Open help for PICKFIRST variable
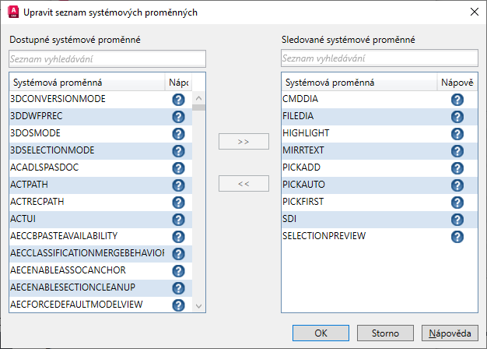Image resolution: width=487 pixels, height=349 pixels. coord(457,203)
